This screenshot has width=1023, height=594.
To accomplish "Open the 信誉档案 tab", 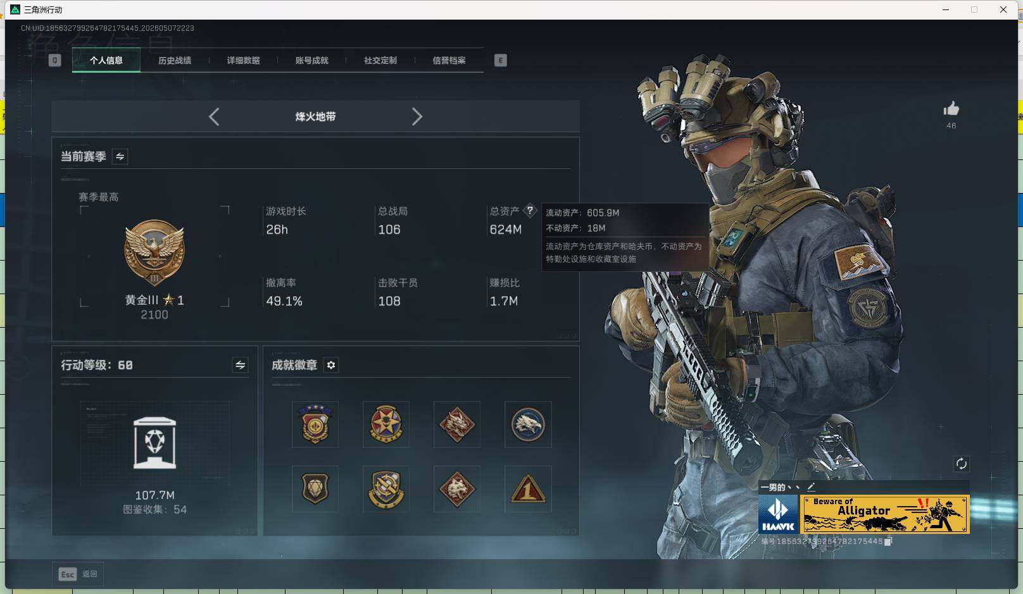I will pos(449,61).
